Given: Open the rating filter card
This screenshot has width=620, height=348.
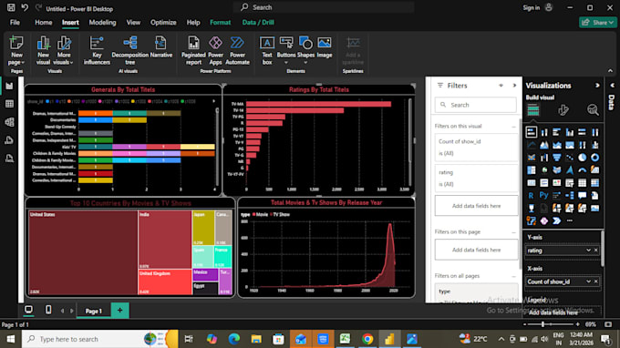Looking at the screenshot, I should pos(476,179).
